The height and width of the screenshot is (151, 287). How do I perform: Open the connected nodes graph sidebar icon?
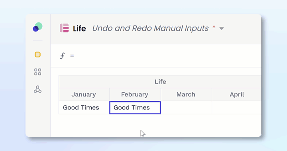point(38,89)
